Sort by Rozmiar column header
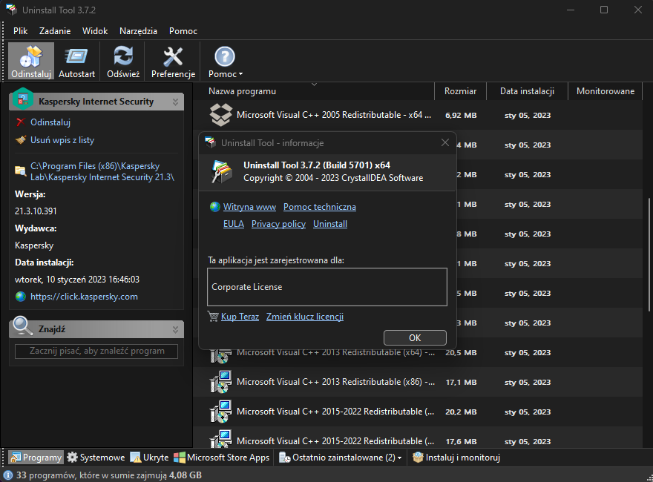 click(x=460, y=91)
